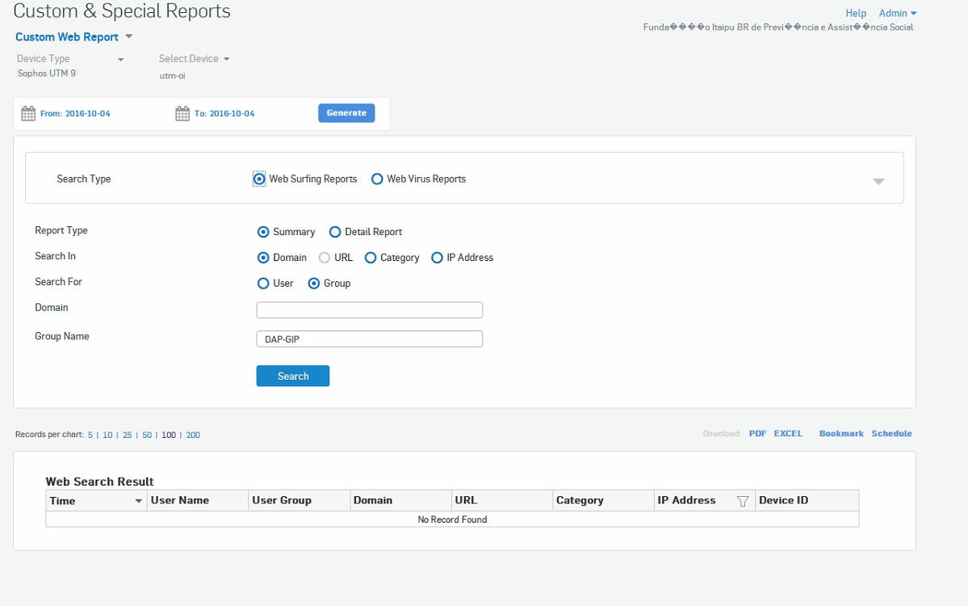Click the IP Address column filter icon

[x=743, y=501]
